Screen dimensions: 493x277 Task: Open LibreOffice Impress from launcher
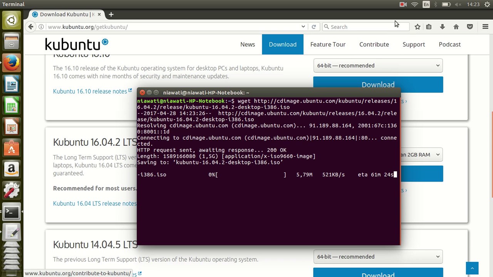pos(12,127)
